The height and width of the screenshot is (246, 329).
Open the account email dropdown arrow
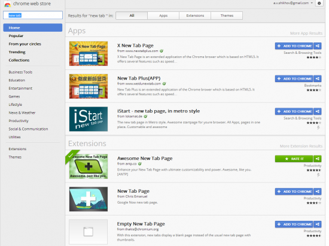[x=312, y=3]
